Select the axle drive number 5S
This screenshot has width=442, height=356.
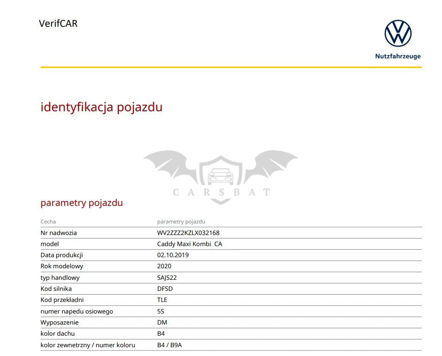coord(161,311)
